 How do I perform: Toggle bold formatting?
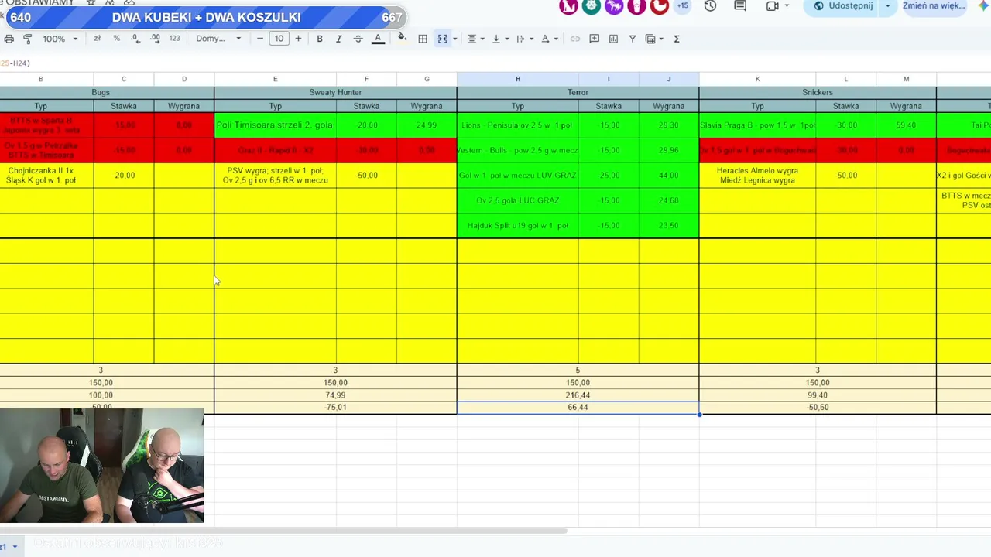tap(319, 39)
